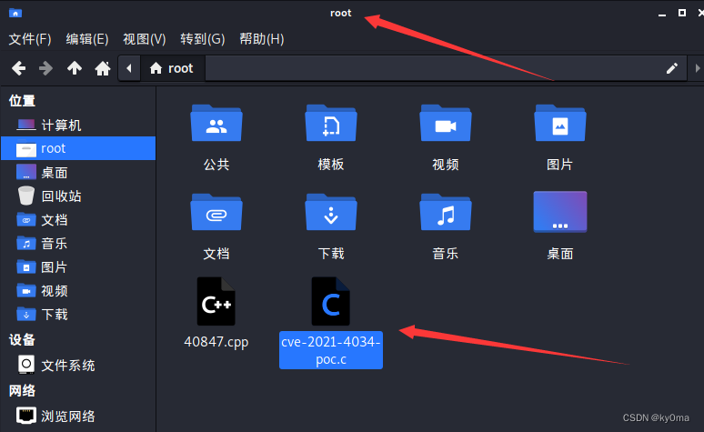Open the 视图(V) menu

coord(145,39)
